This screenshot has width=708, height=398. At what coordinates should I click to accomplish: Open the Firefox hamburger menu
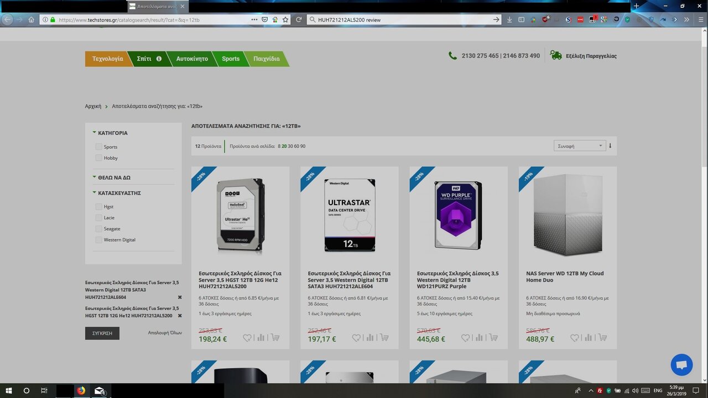tap(701, 19)
